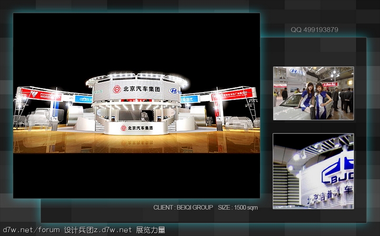Click the blue BJC logo in the bottom thumbnail

tap(339, 171)
